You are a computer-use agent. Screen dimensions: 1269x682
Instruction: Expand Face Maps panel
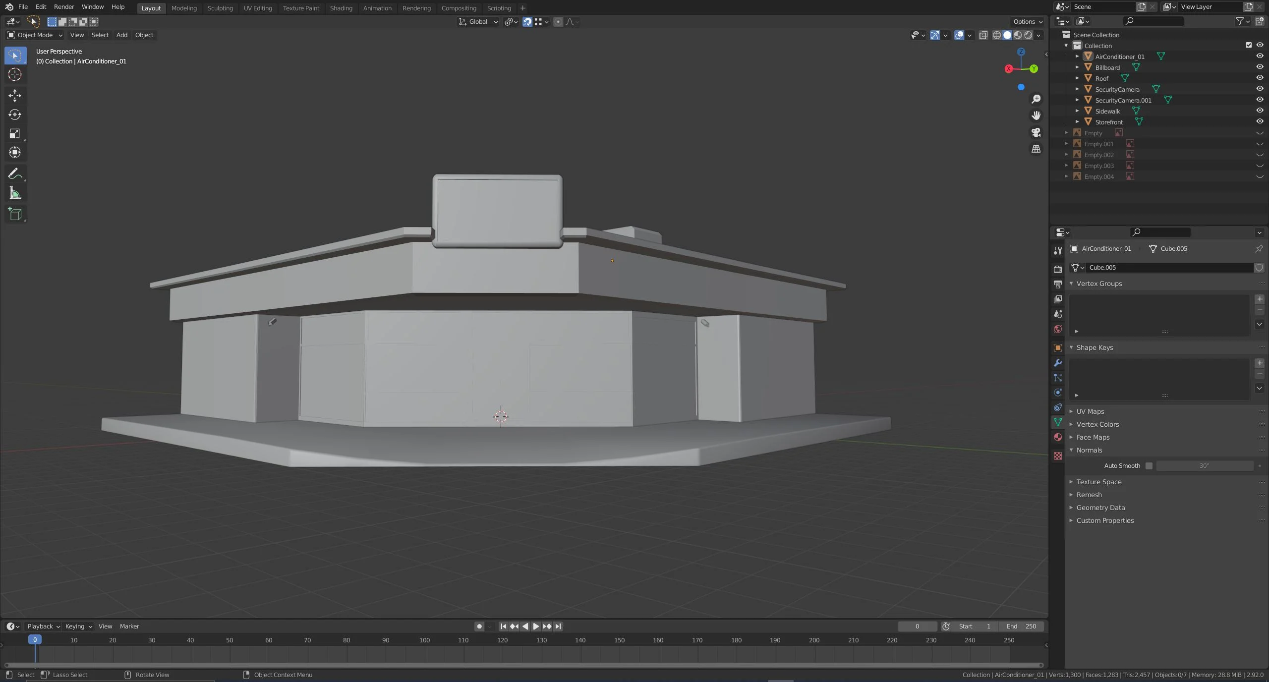pyautogui.click(x=1093, y=438)
